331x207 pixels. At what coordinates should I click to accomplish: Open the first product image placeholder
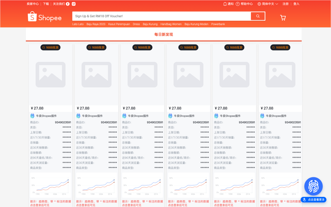click(50, 75)
